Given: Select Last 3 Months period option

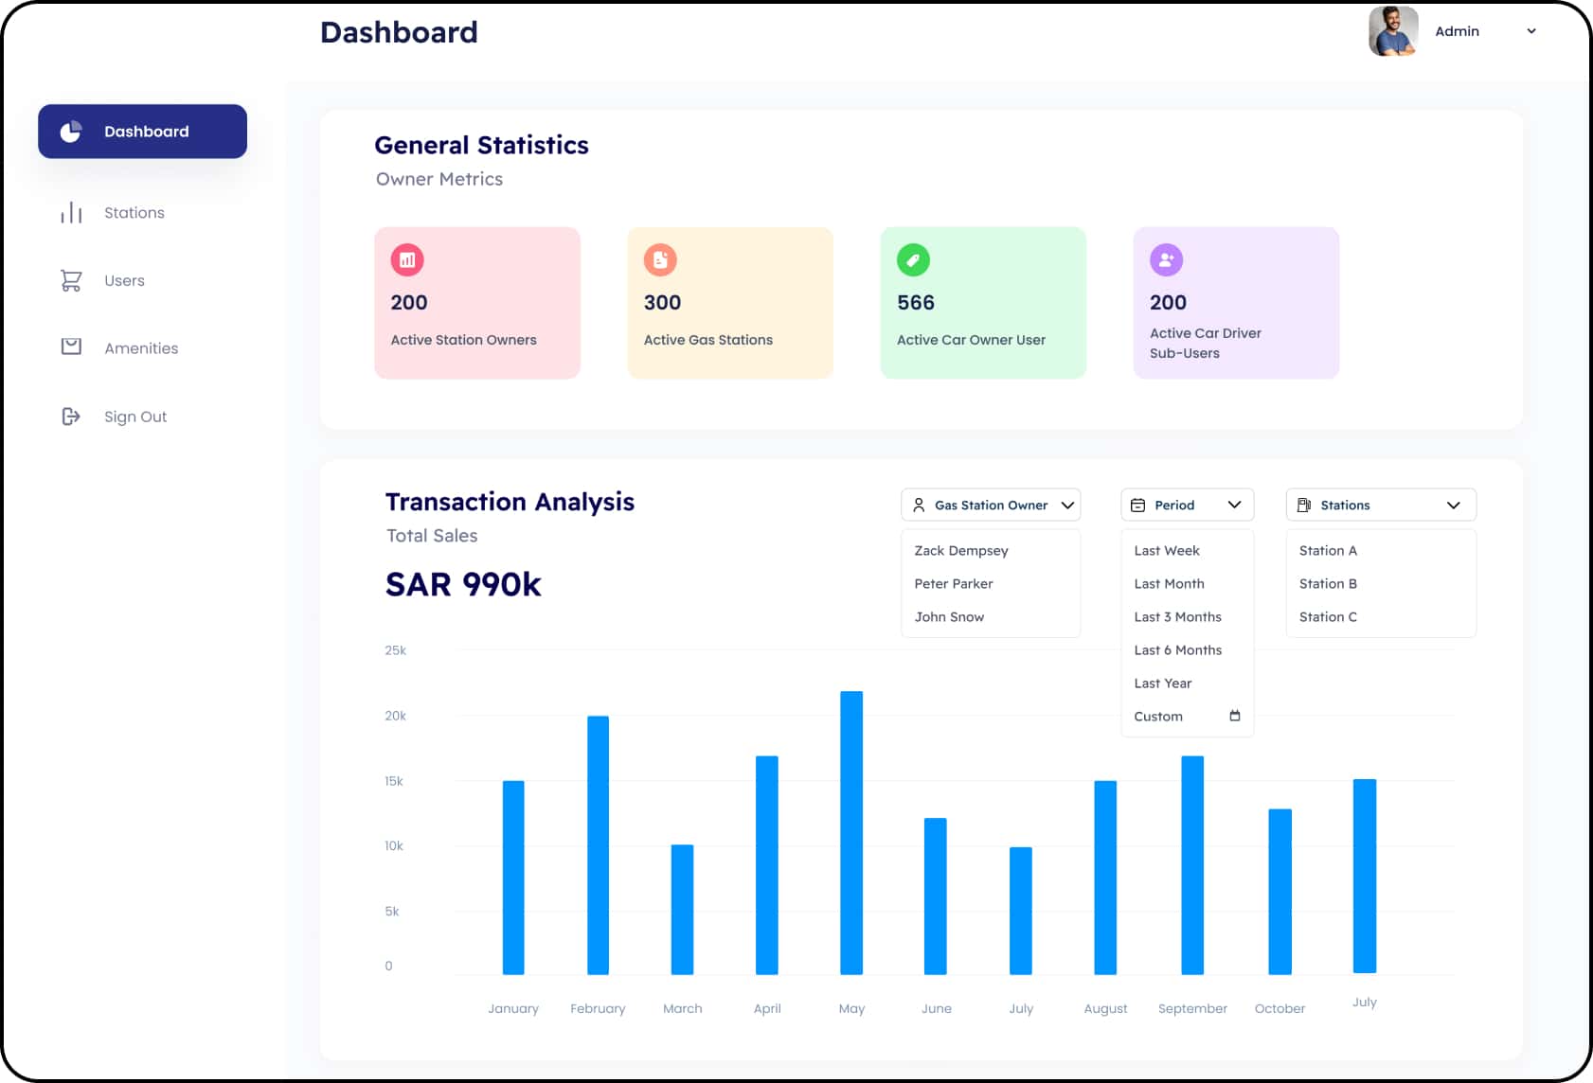Looking at the screenshot, I should coord(1177,617).
